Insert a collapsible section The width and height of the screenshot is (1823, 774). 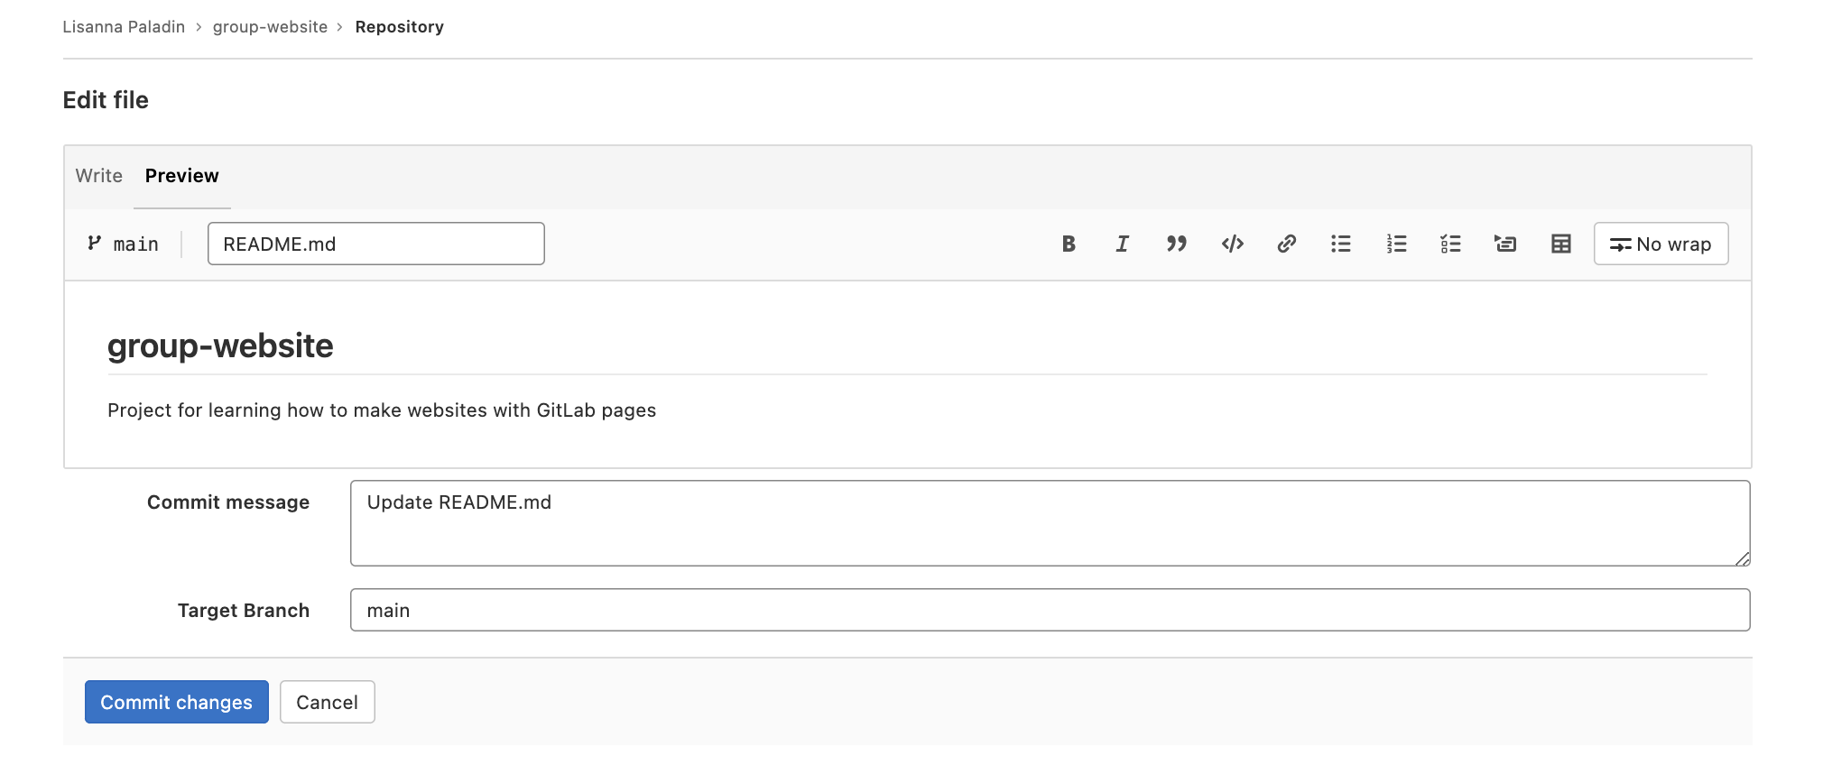point(1504,244)
